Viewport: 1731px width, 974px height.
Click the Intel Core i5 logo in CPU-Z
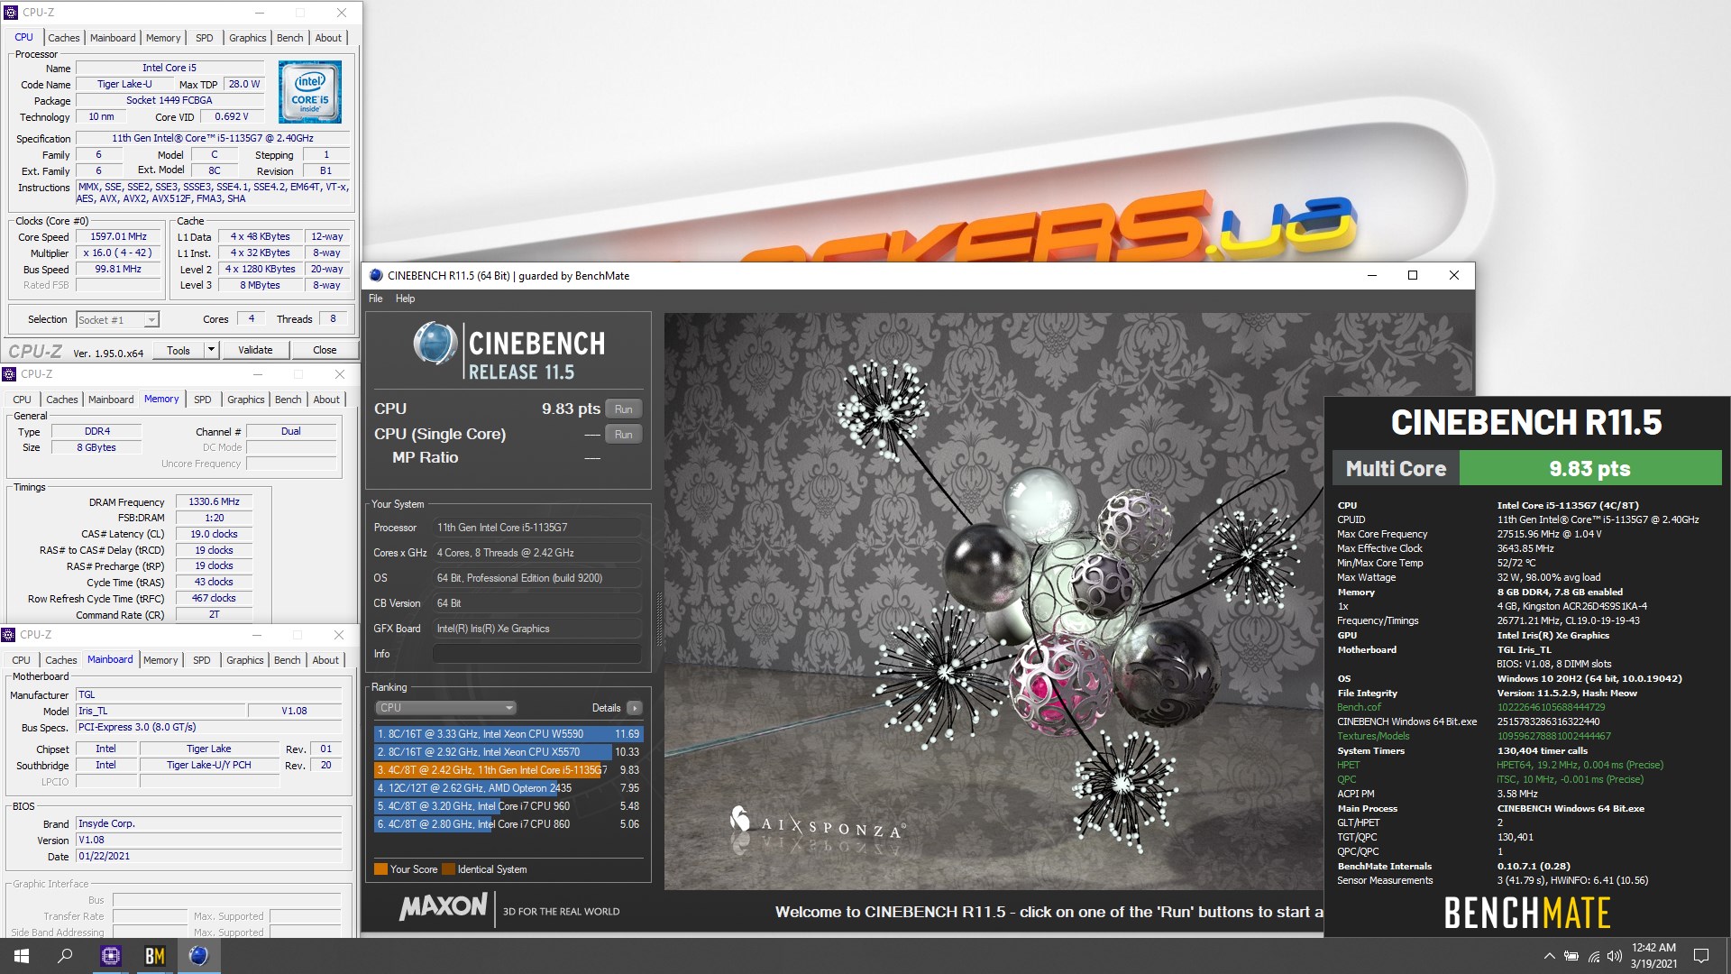pyautogui.click(x=309, y=92)
